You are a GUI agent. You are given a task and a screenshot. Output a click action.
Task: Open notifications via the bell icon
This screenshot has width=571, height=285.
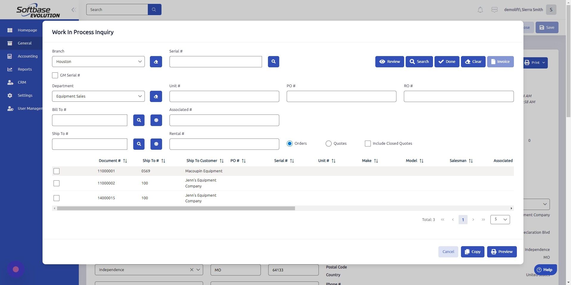click(480, 9)
